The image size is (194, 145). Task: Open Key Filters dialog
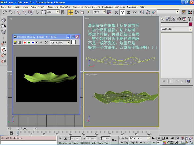point(140,142)
